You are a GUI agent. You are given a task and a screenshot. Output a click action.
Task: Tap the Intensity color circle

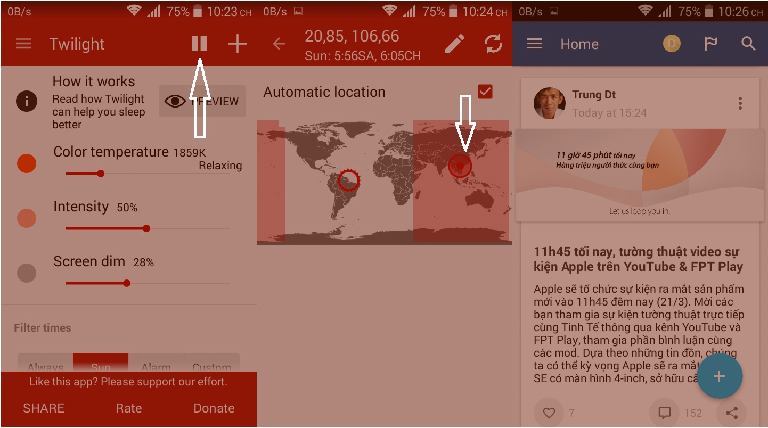[27, 218]
